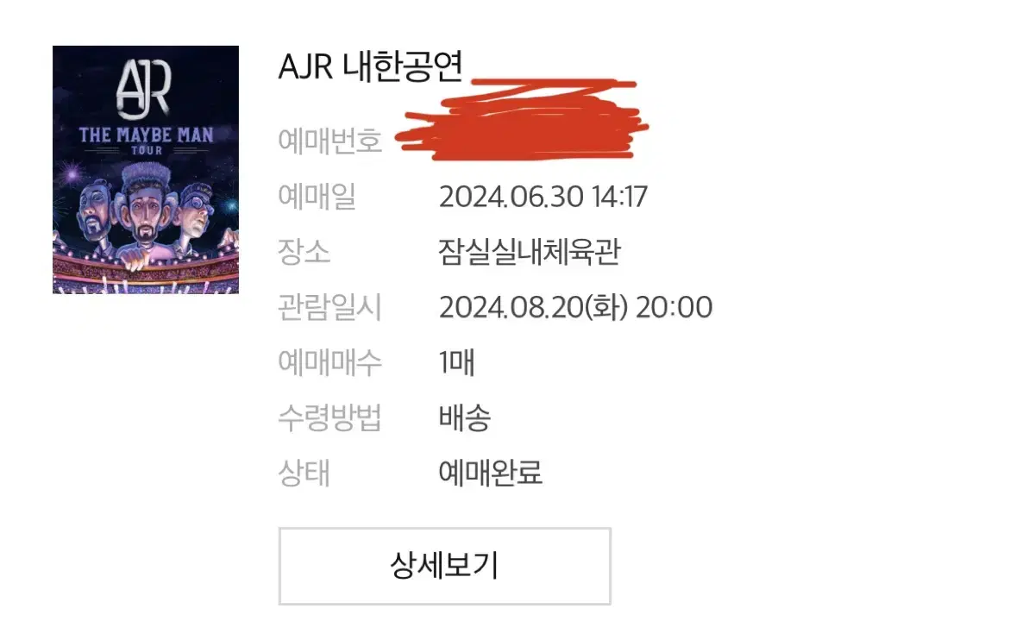Click the 예매완료 status text
Screen dimensions: 1035x640
[x=491, y=473]
